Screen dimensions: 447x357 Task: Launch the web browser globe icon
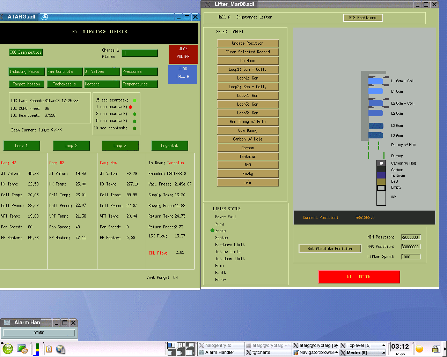[x=60, y=349]
